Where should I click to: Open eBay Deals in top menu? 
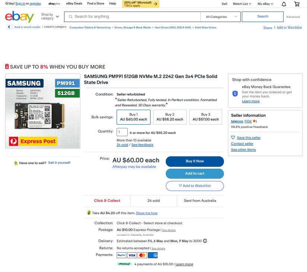point(74,3)
